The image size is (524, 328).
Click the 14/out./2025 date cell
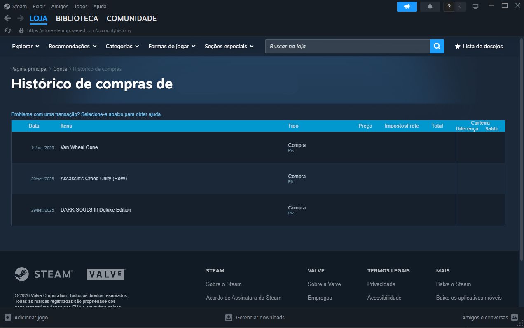(x=42, y=148)
